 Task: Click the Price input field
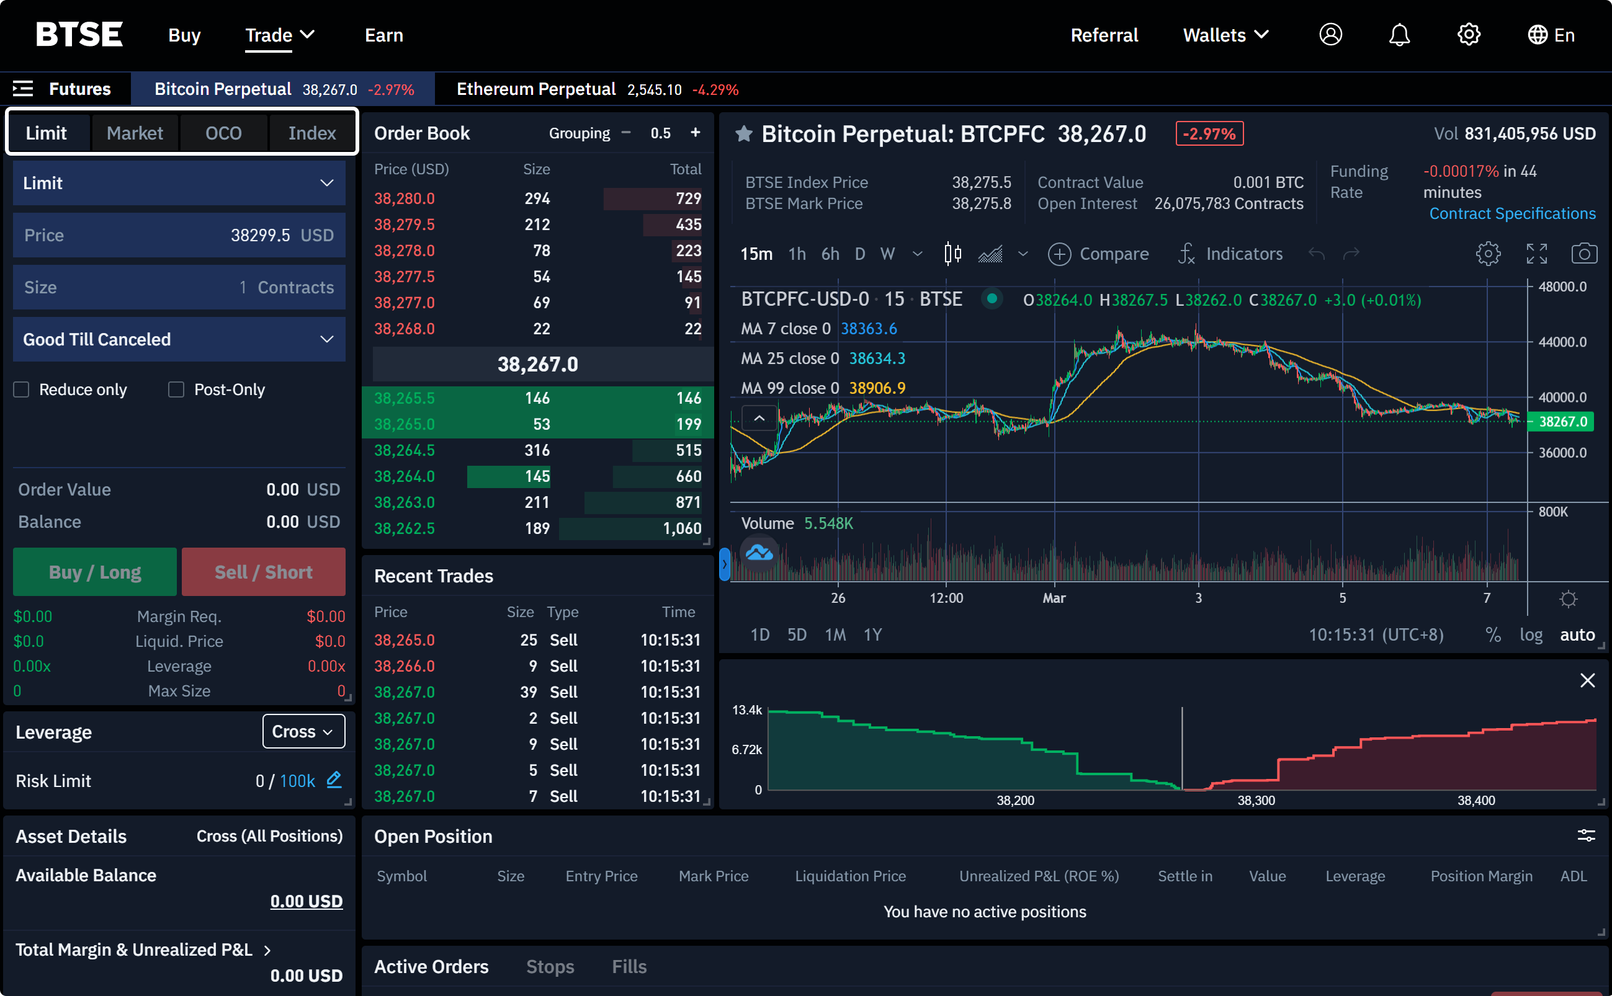click(x=179, y=235)
